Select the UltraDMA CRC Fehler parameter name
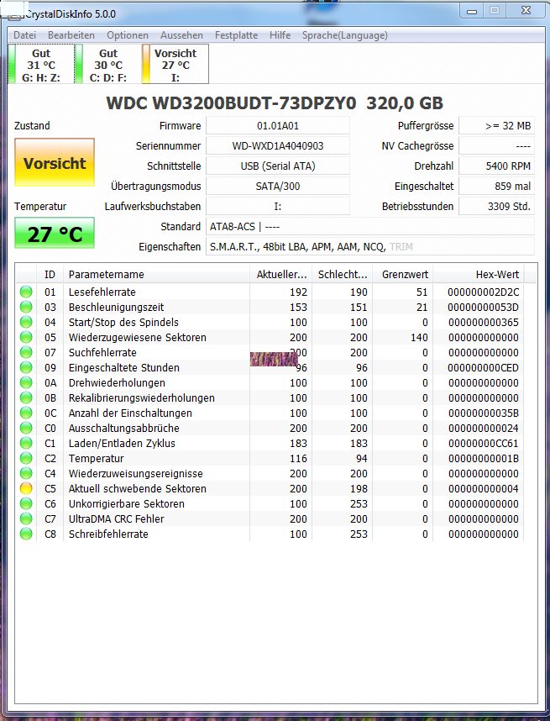The width and height of the screenshot is (550, 721). 116,518
